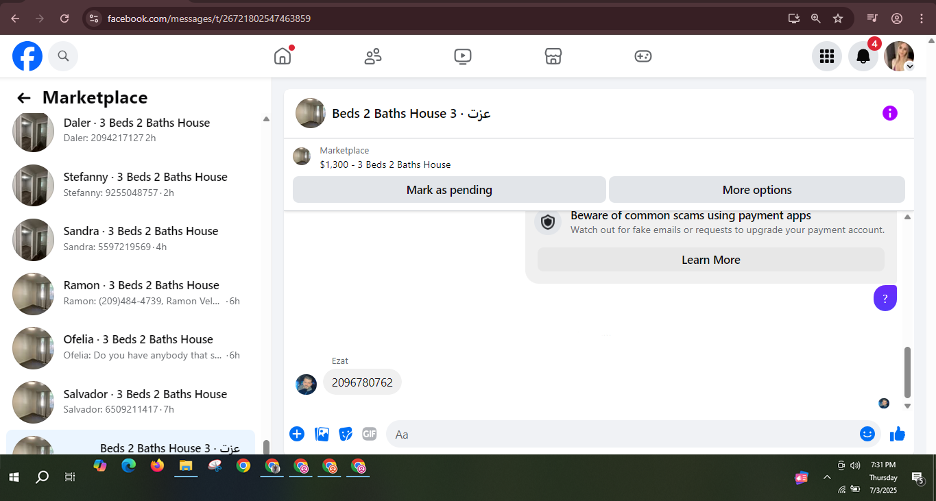
Task: Click Learn More about scams
Action: (711, 260)
